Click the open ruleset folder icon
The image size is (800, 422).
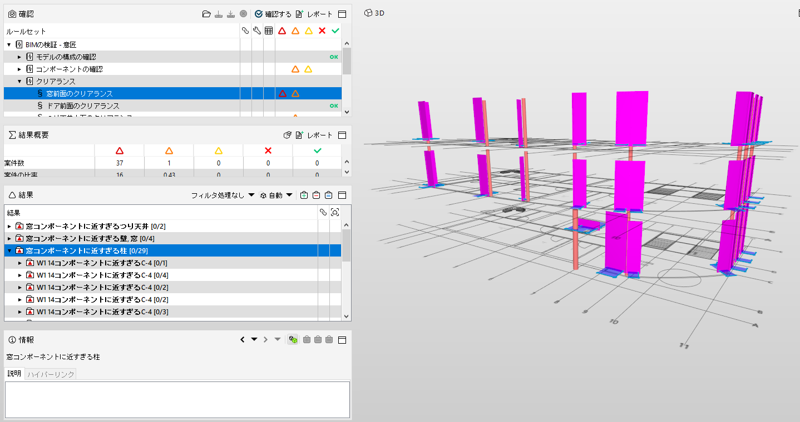pyautogui.click(x=206, y=14)
